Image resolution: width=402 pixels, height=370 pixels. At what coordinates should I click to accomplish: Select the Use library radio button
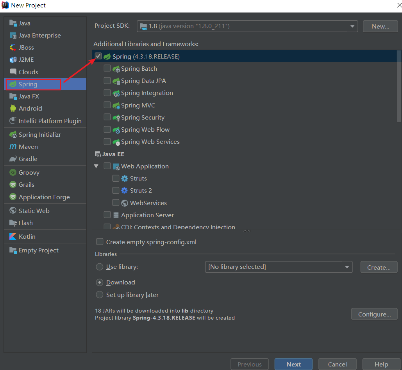click(100, 267)
